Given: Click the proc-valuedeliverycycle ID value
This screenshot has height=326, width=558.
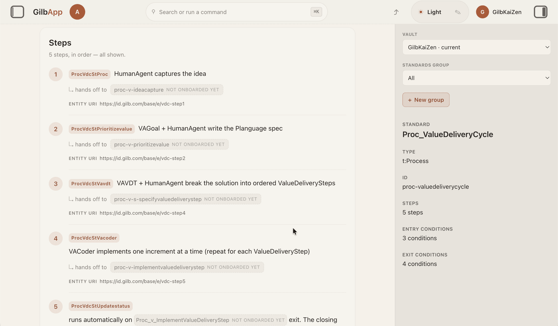Looking at the screenshot, I should 436,187.
